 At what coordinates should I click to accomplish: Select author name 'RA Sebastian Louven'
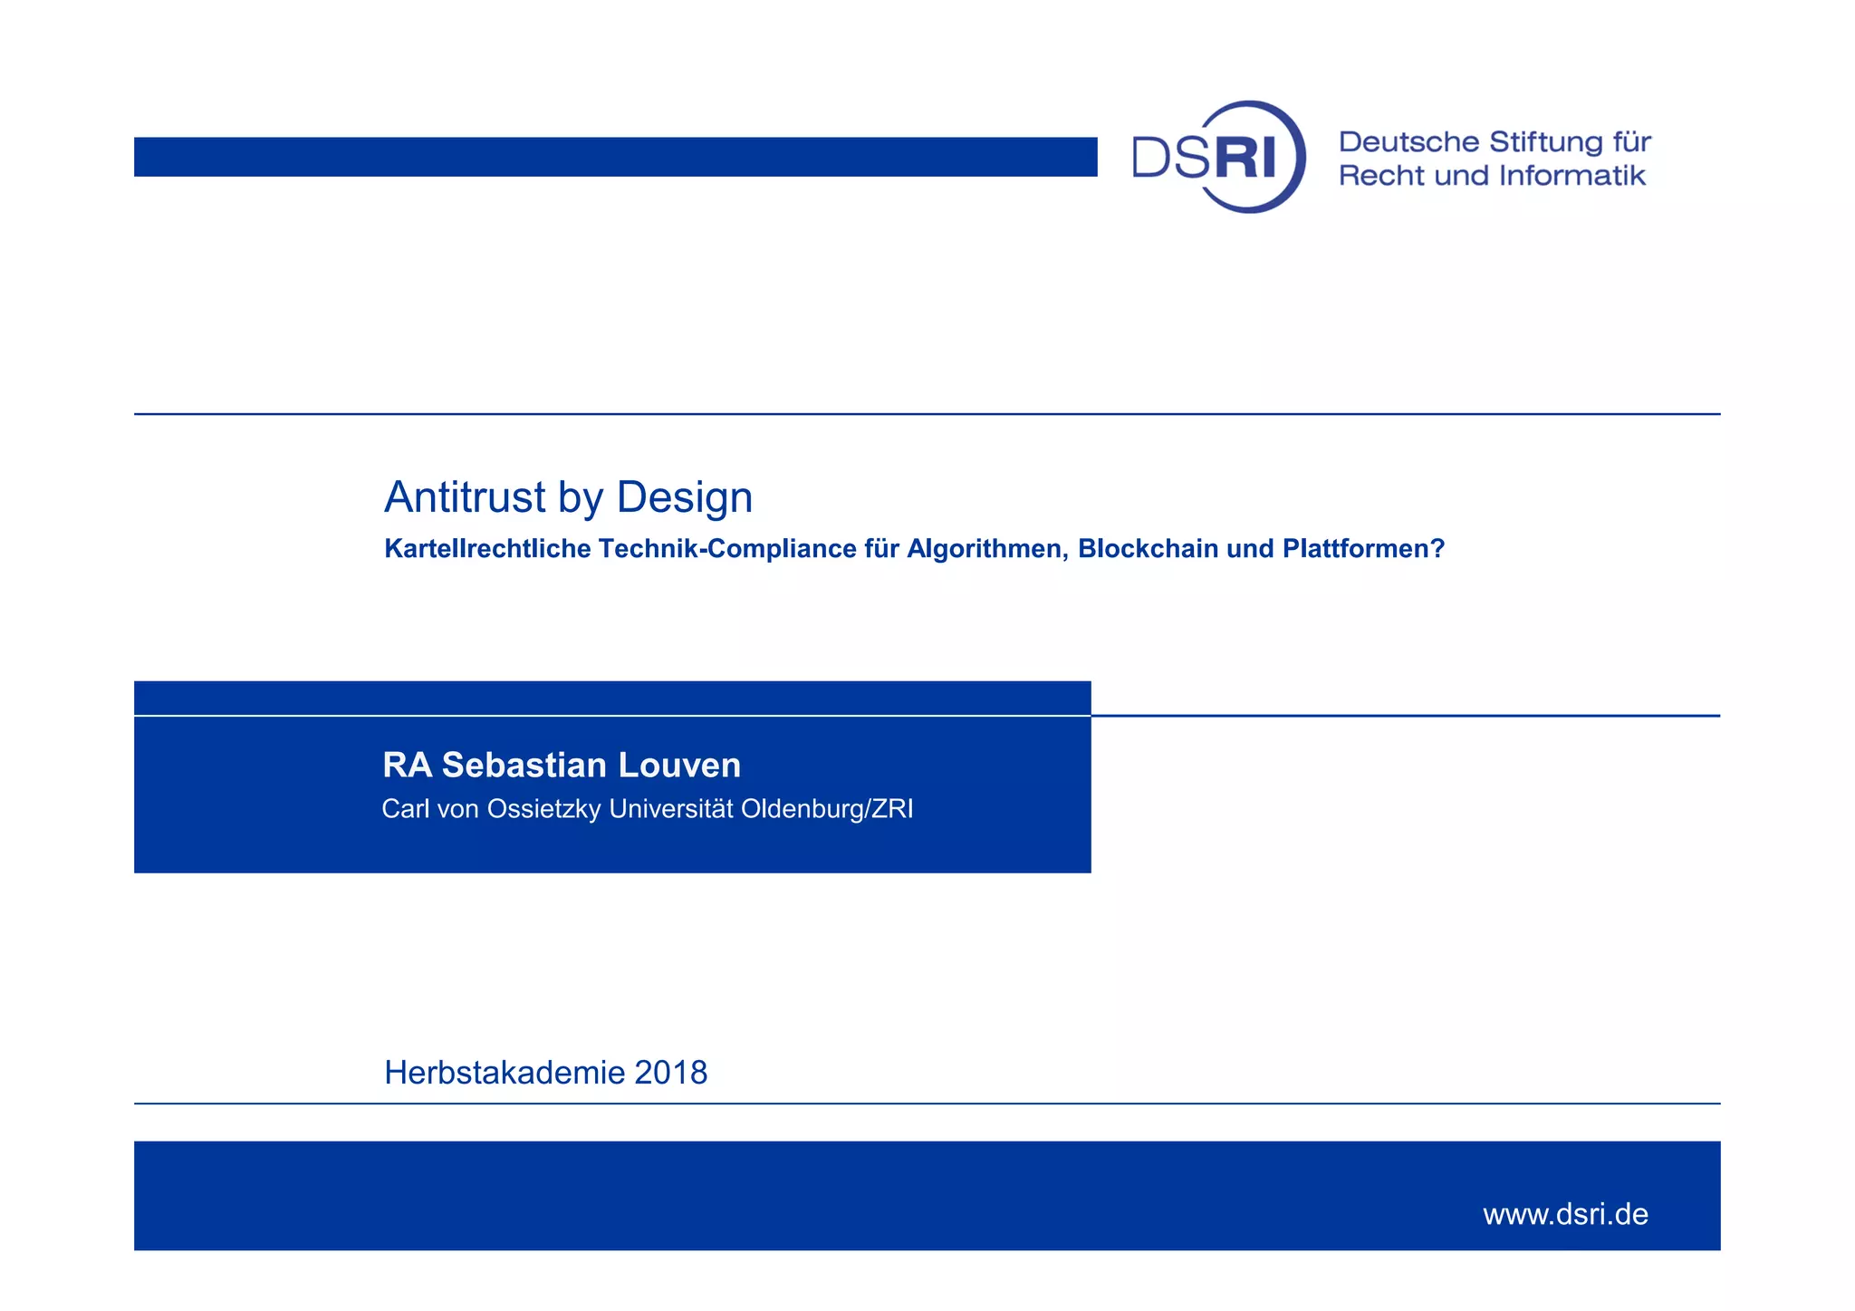click(562, 766)
